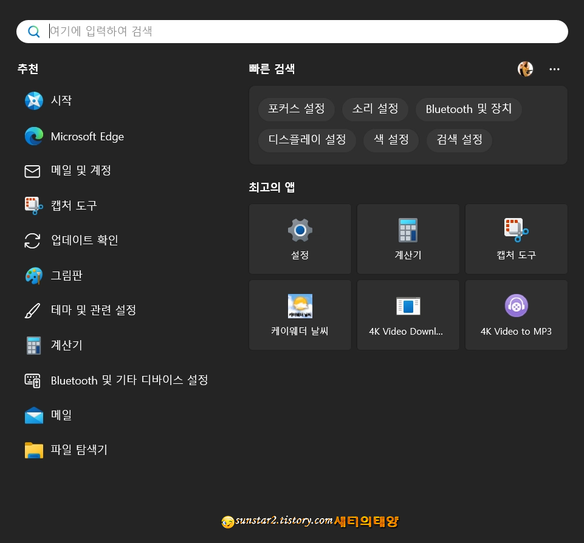584x543 pixels.
Task: Open 테마 및 관련 설정
Action: tap(91, 310)
